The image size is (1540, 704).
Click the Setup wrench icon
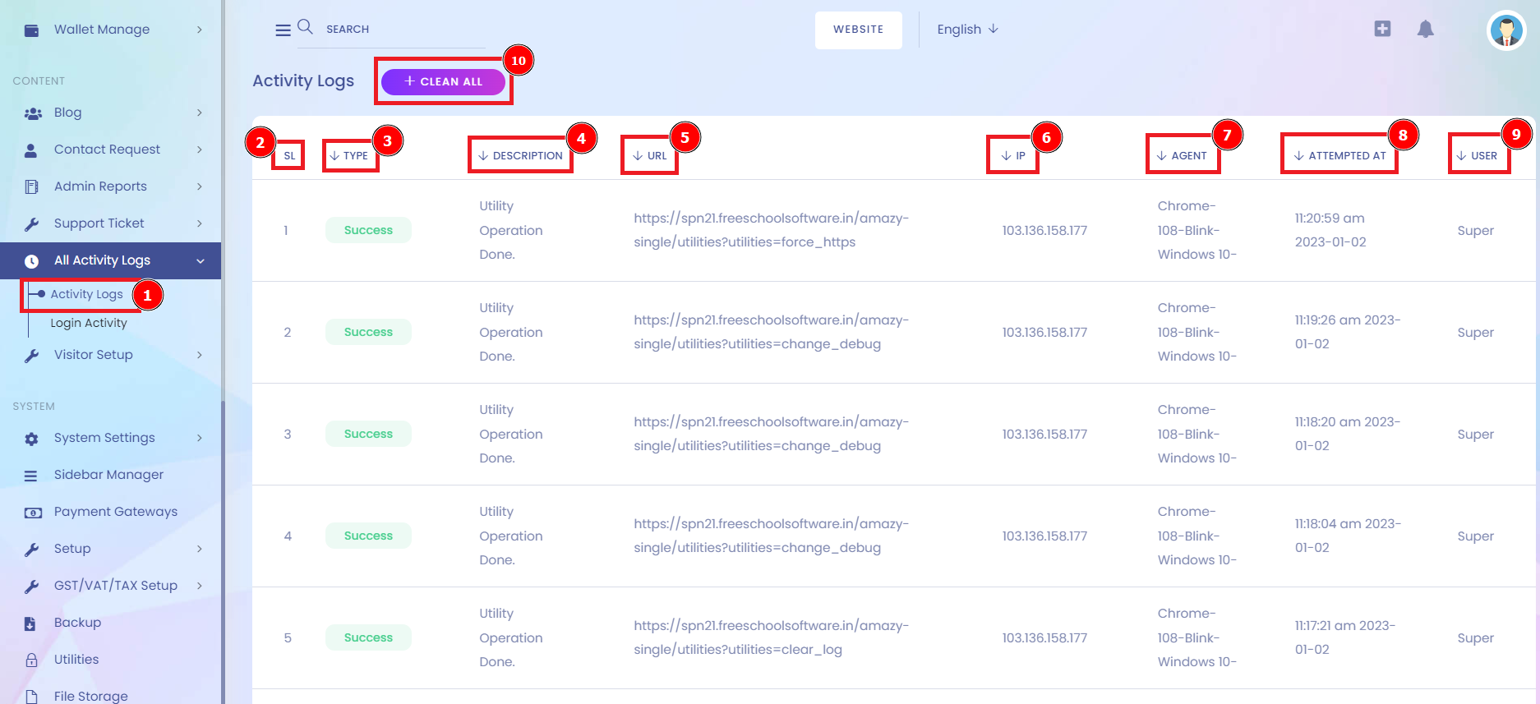pyautogui.click(x=32, y=550)
